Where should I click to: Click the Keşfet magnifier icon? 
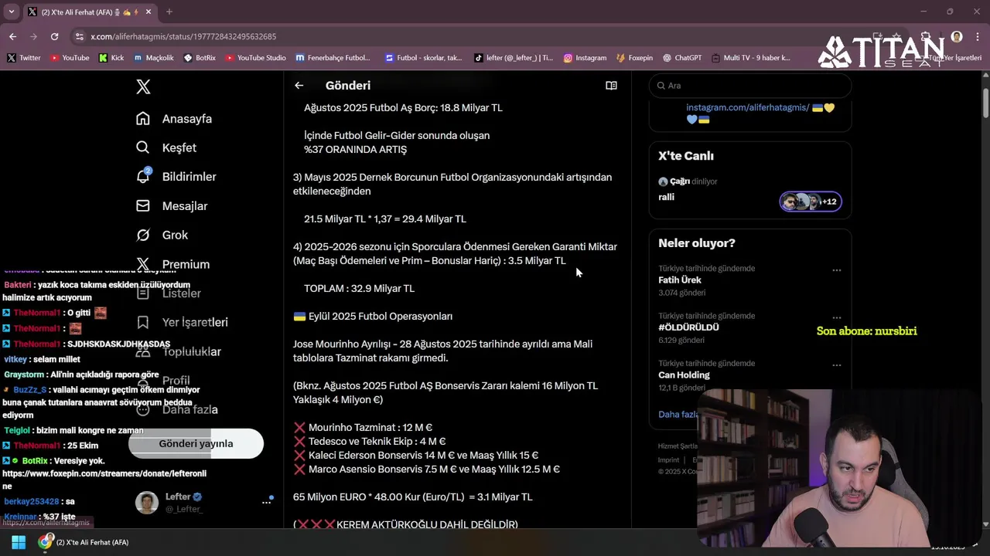(143, 147)
